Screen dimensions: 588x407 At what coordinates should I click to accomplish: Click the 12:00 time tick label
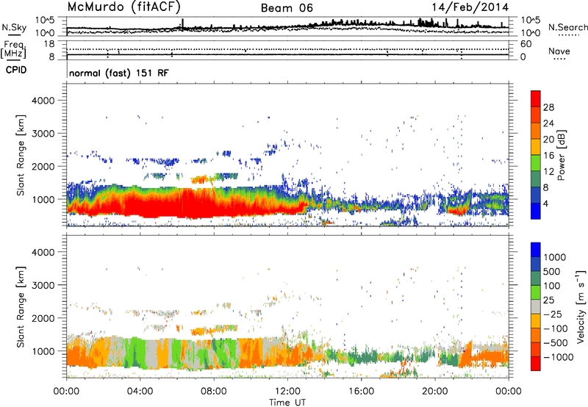(287, 392)
